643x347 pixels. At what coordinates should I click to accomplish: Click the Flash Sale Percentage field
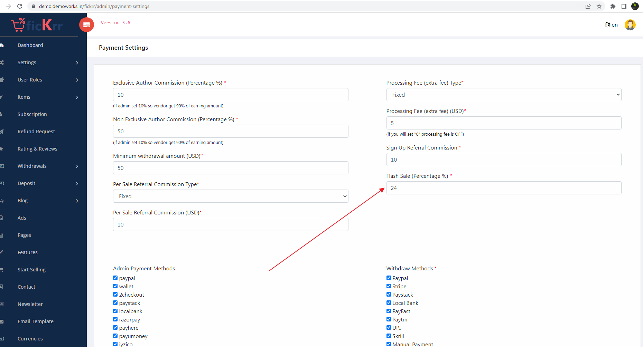tap(504, 188)
